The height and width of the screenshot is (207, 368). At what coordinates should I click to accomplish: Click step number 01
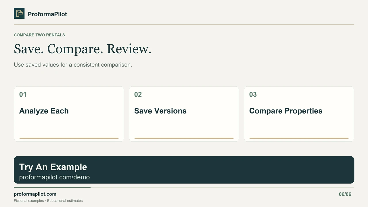coord(23,94)
